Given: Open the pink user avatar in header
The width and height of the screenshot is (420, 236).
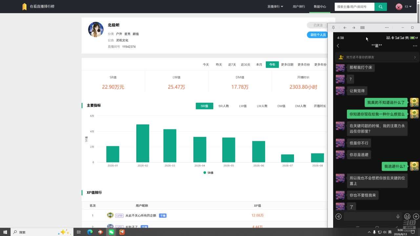Looking at the screenshot, I should pyautogui.click(x=399, y=7).
